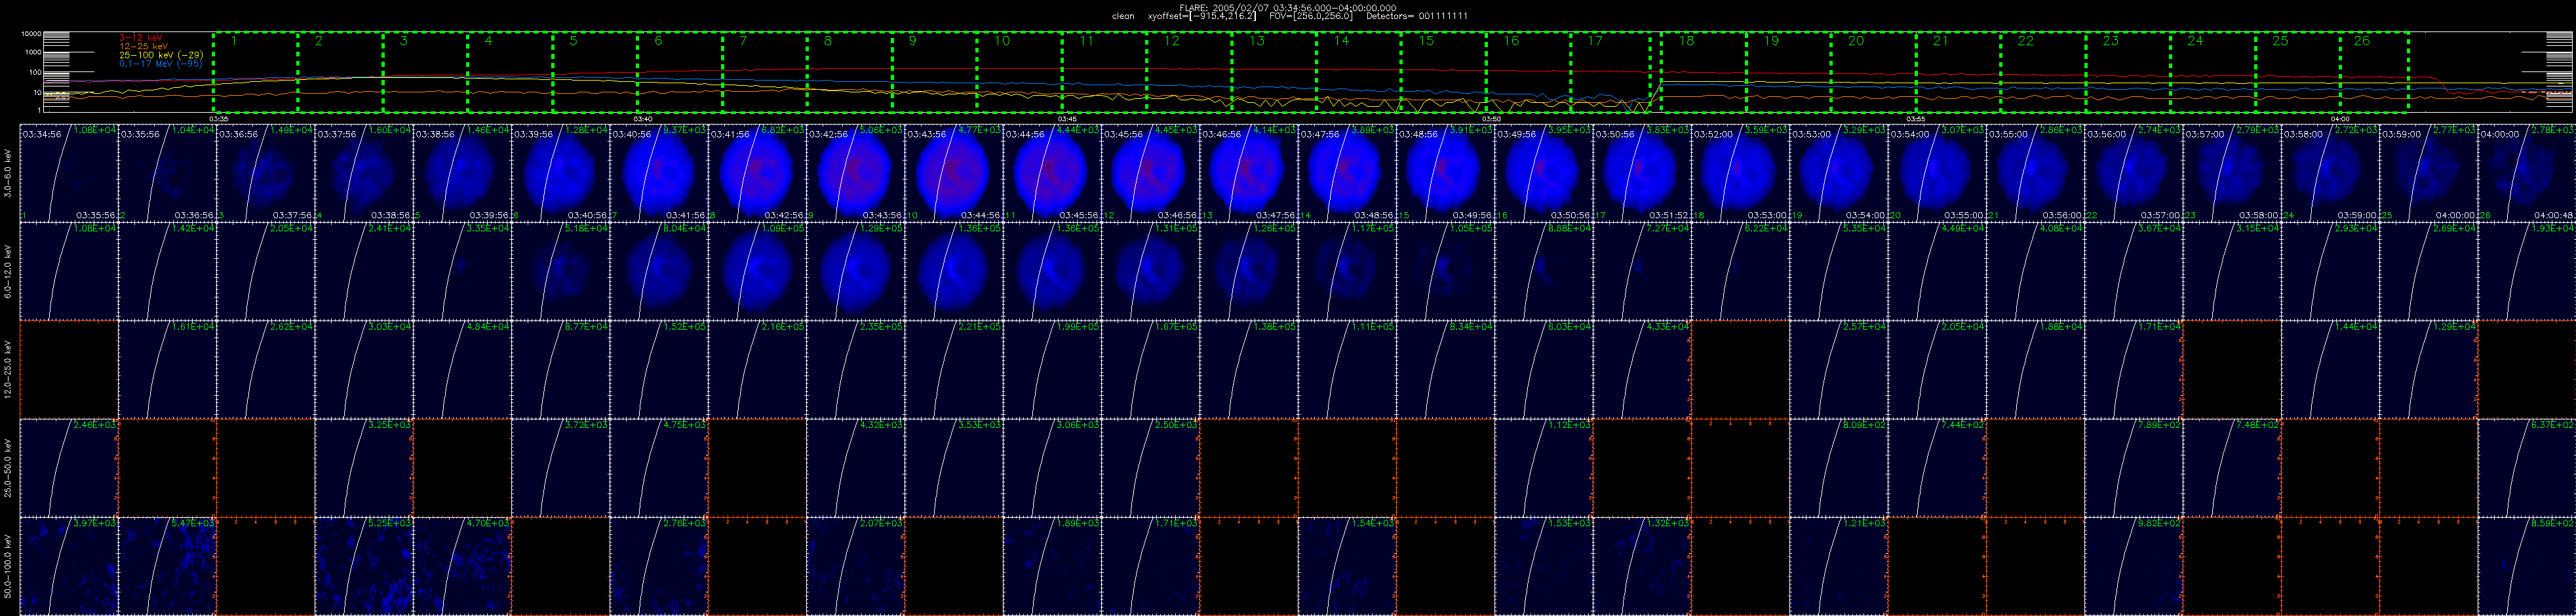
Task: Open the 3.0-6.0 keV image starting 03:43:56
Action: tap(954, 172)
